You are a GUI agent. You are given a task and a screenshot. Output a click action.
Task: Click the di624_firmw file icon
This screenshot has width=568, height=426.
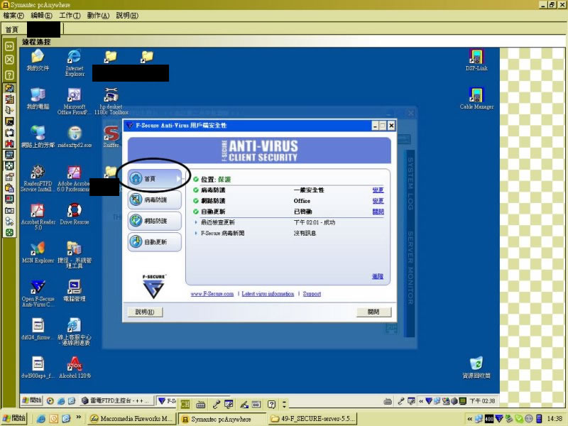tap(38, 329)
